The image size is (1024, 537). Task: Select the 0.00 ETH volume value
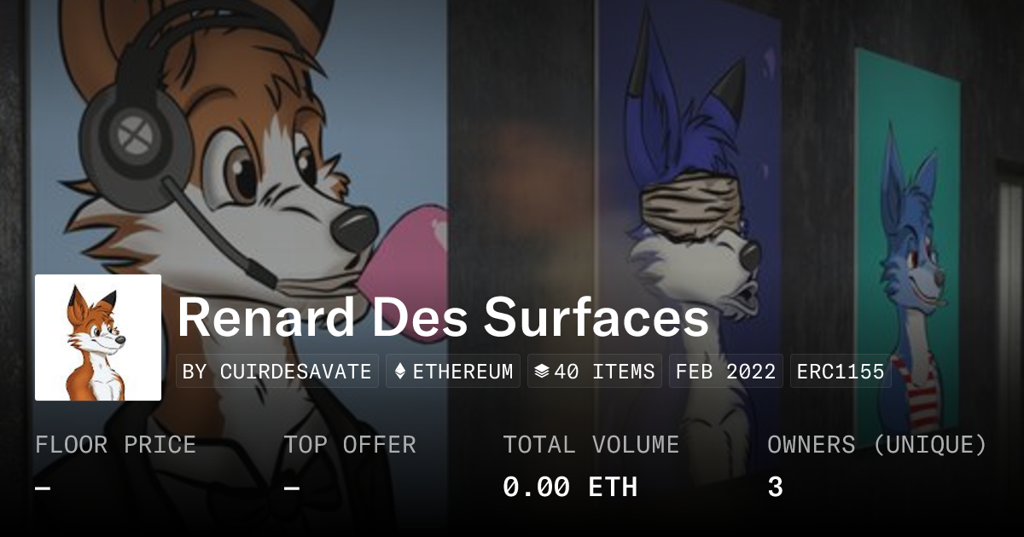[x=570, y=488]
